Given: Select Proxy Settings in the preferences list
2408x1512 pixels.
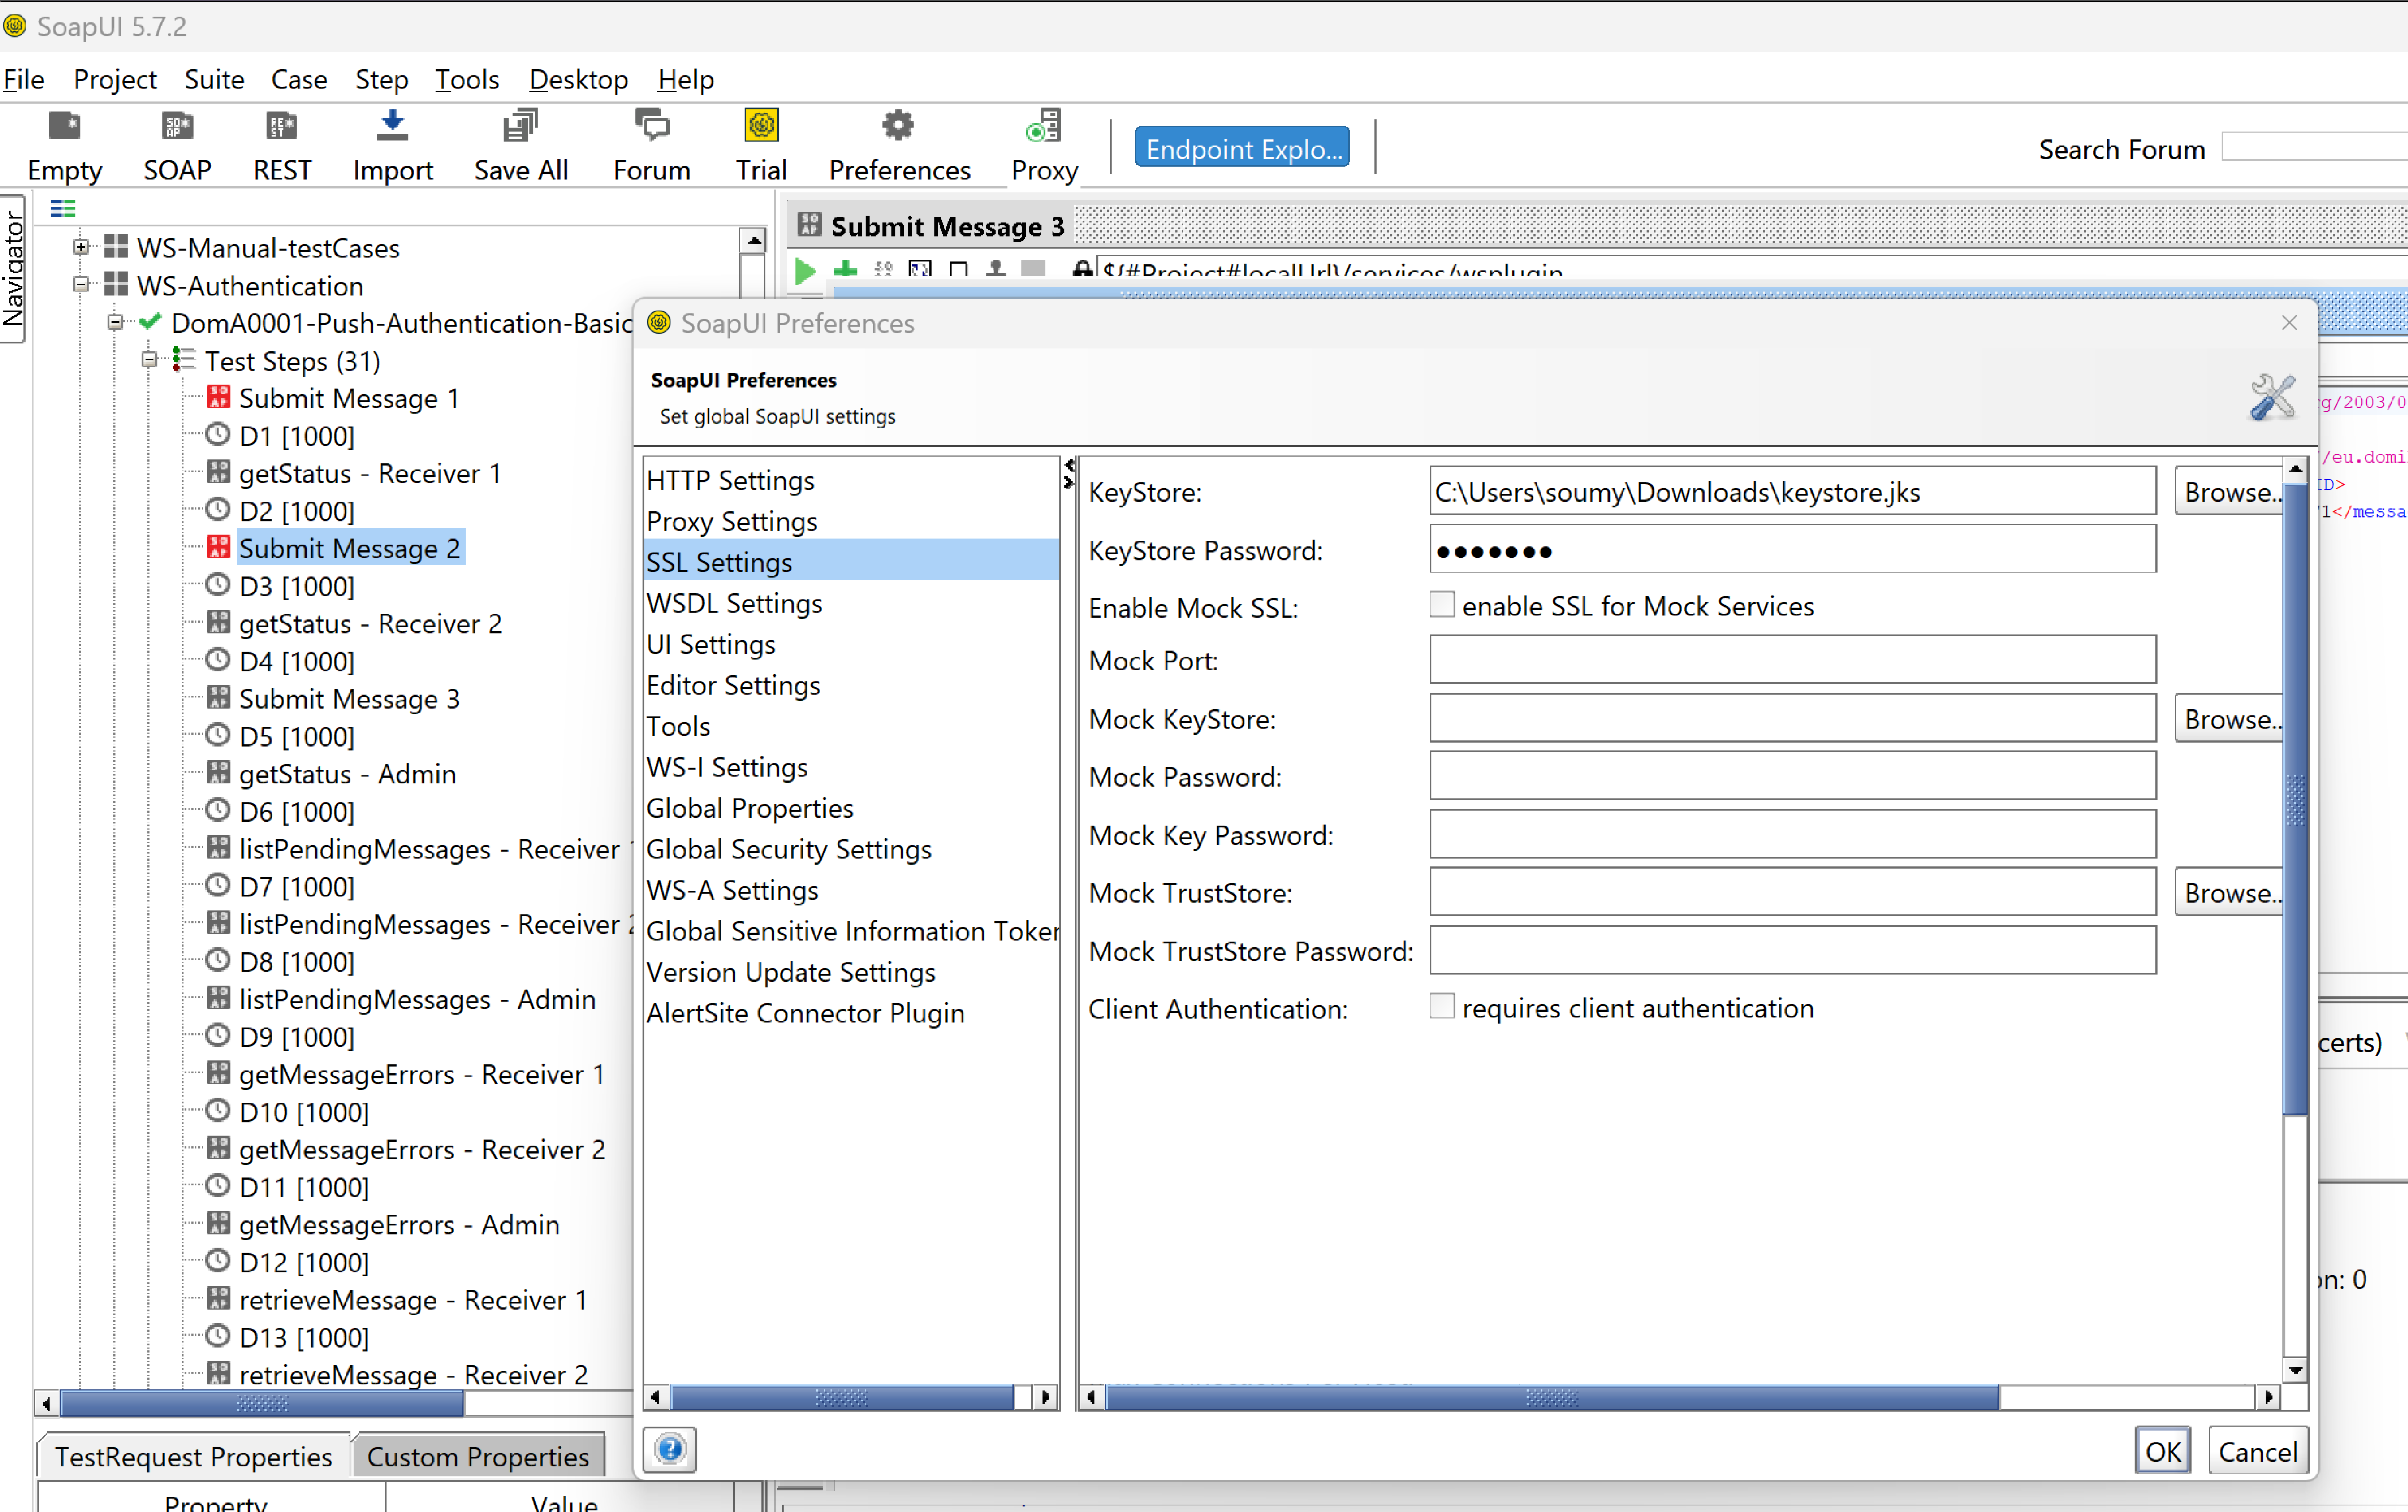Looking at the screenshot, I should point(851,521).
